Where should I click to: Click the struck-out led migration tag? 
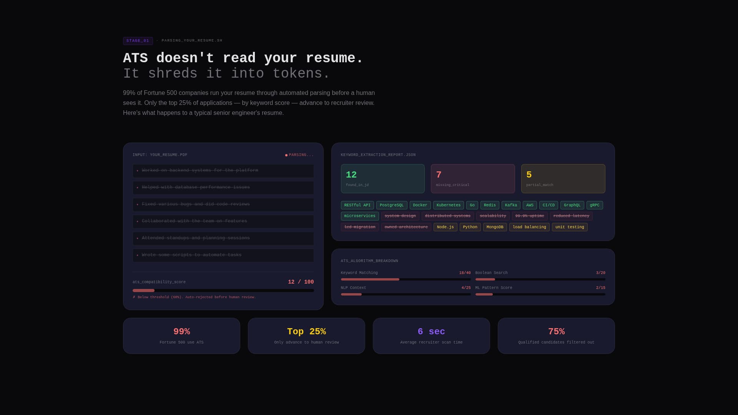pos(360,227)
